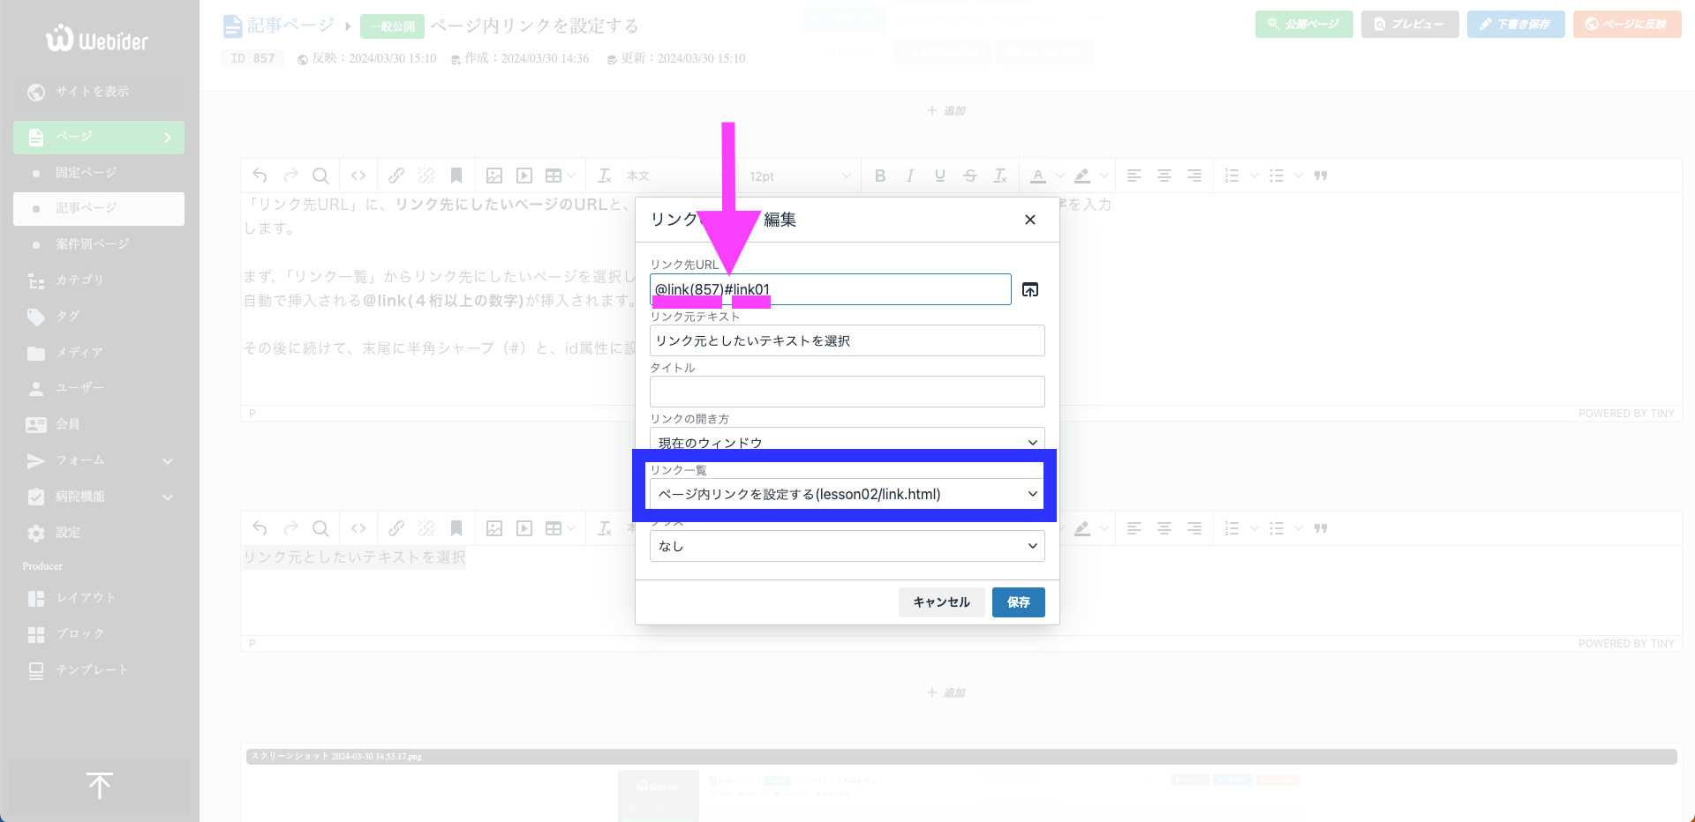Viewport: 1695px width, 822px height.
Task: Open the なし class dropdown
Action: [x=847, y=546]
